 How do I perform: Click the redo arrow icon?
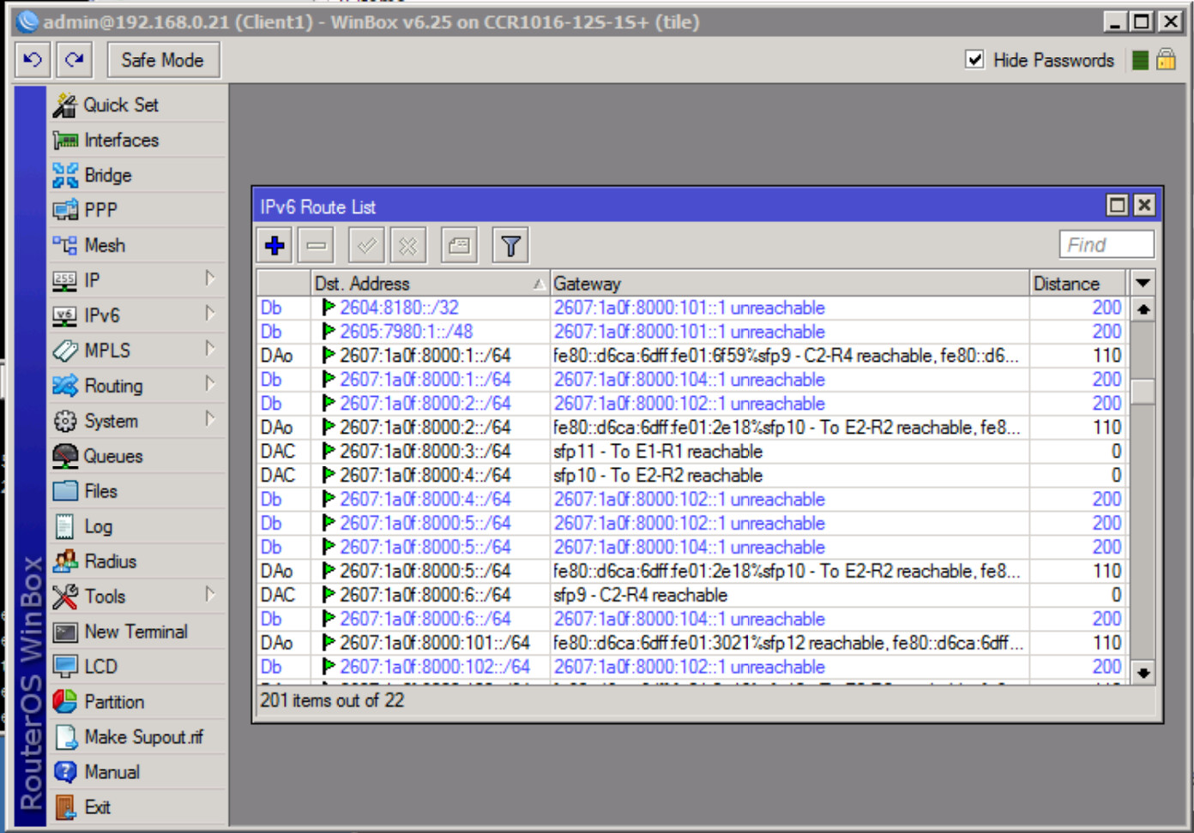[73, 59]
